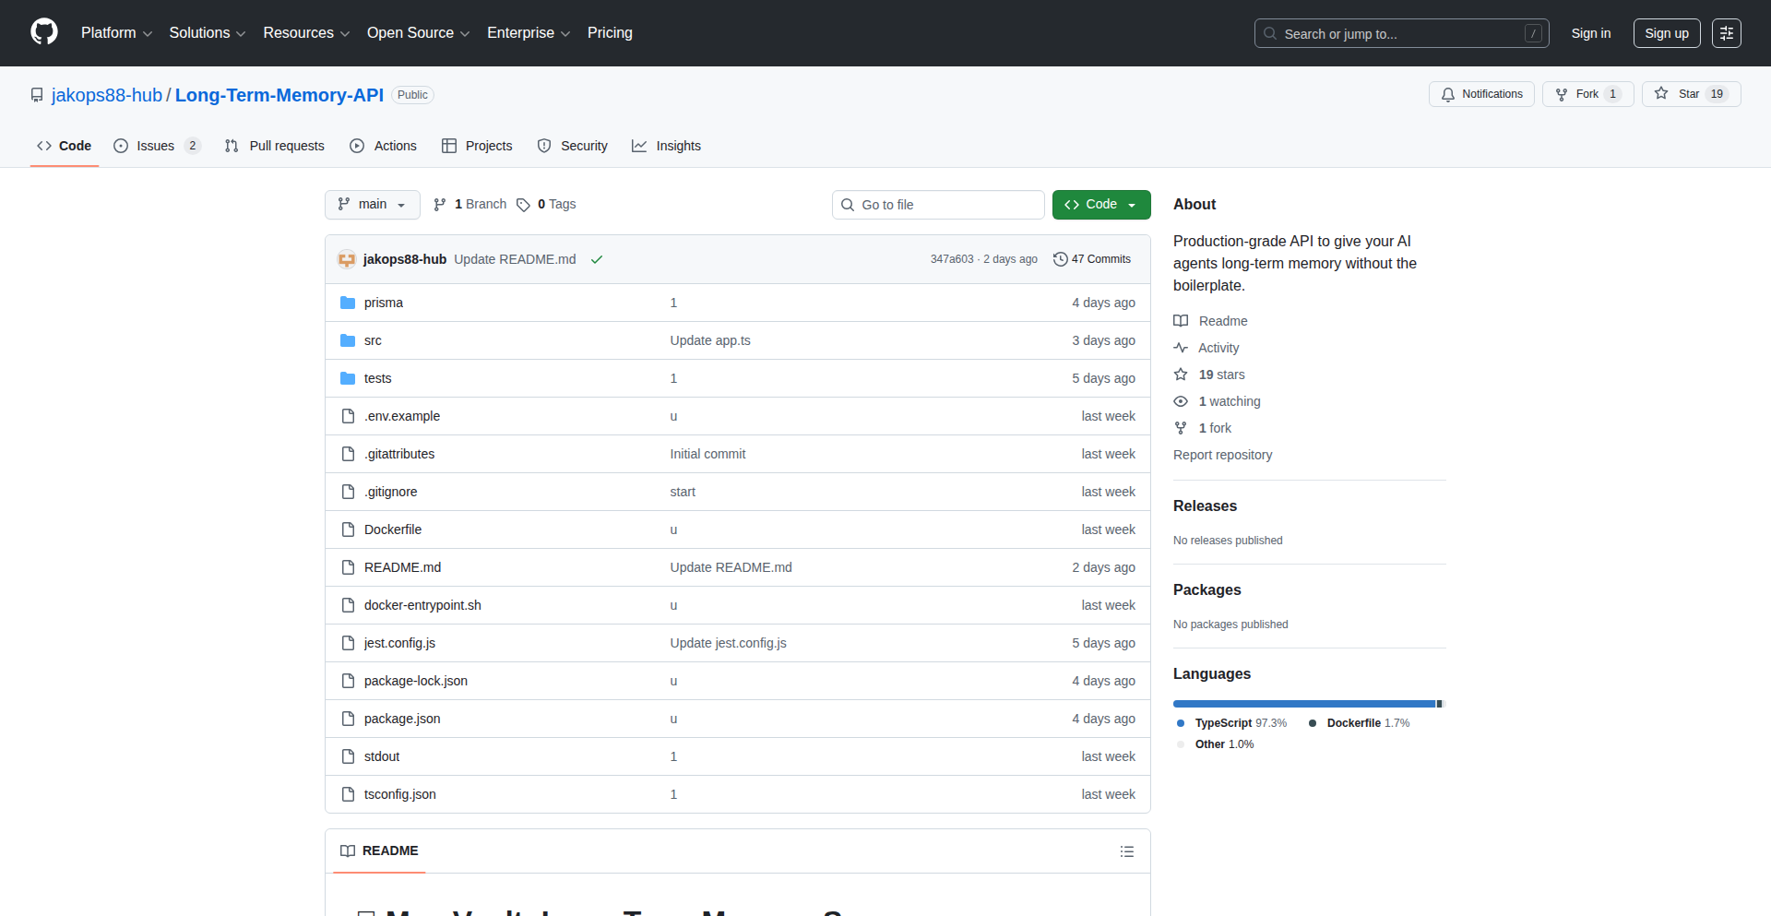
Task: Click the Security shield icon
Action: tap(545, 146)
